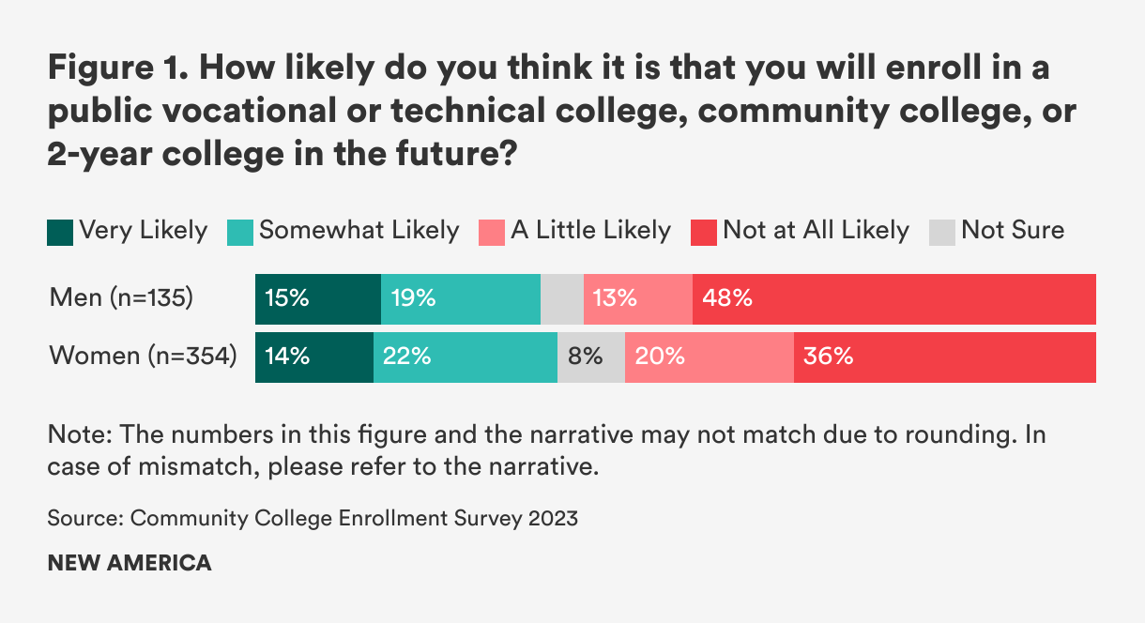Click the Men 48% Not at All Likely segment

coord(893,299)
